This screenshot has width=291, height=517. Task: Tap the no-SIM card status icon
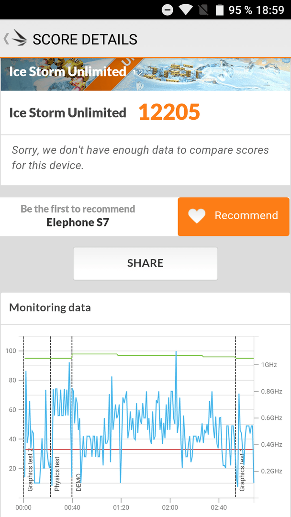[203, 10]
